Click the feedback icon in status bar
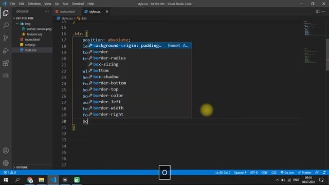 click(x=317, y=173)
